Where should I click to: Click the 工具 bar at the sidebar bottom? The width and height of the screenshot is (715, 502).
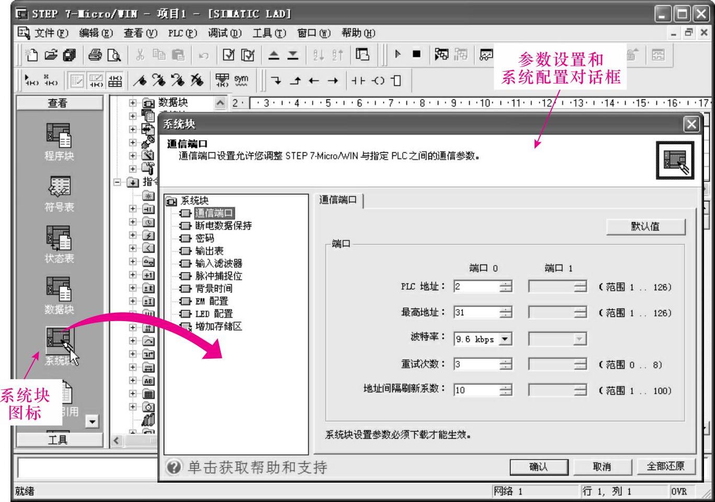pos(59,440)
